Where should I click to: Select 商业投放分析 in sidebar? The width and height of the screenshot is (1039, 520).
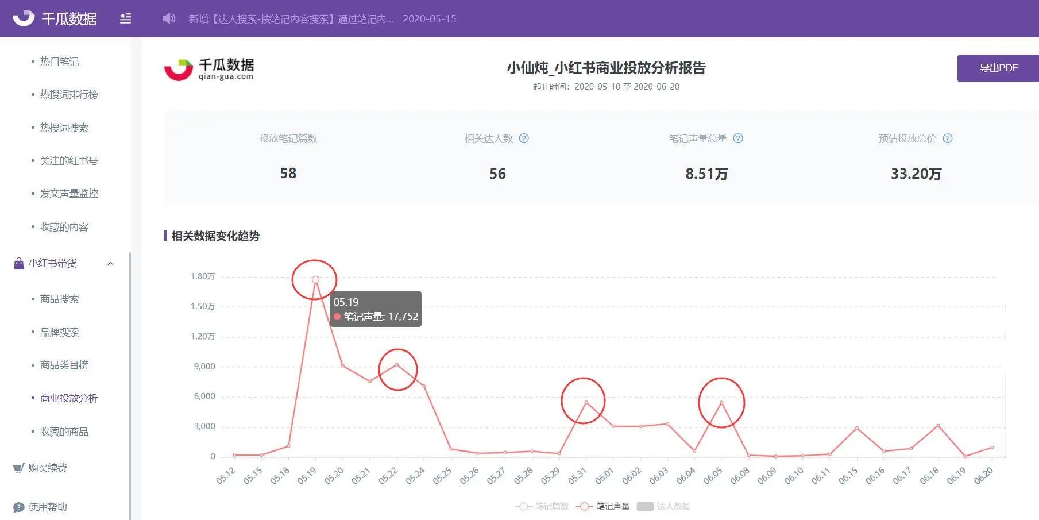(x=69, y=398)
